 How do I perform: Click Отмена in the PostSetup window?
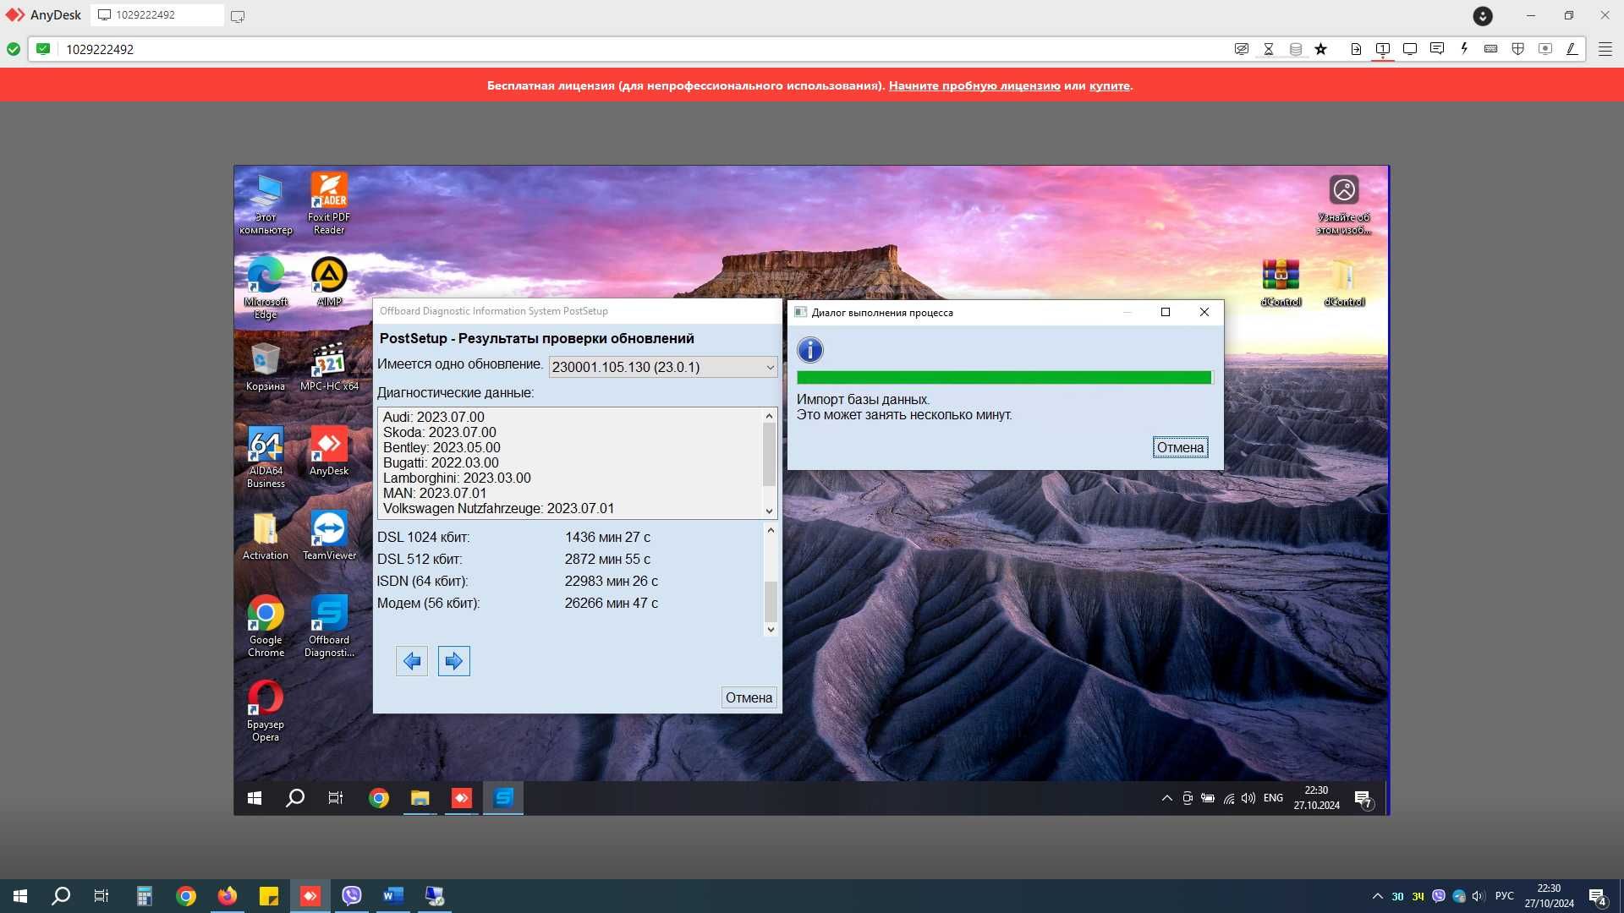tap(749, 697)
